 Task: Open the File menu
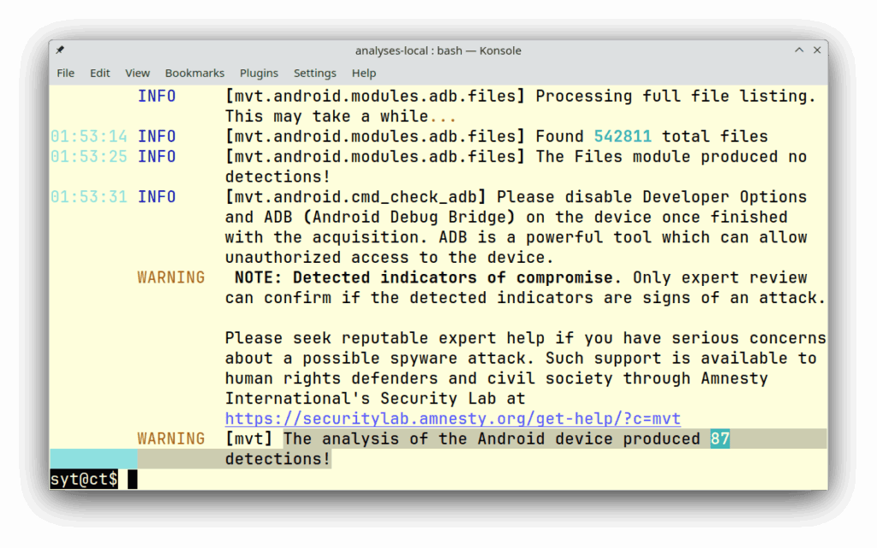pyautogui.click(x=65, y=73)
